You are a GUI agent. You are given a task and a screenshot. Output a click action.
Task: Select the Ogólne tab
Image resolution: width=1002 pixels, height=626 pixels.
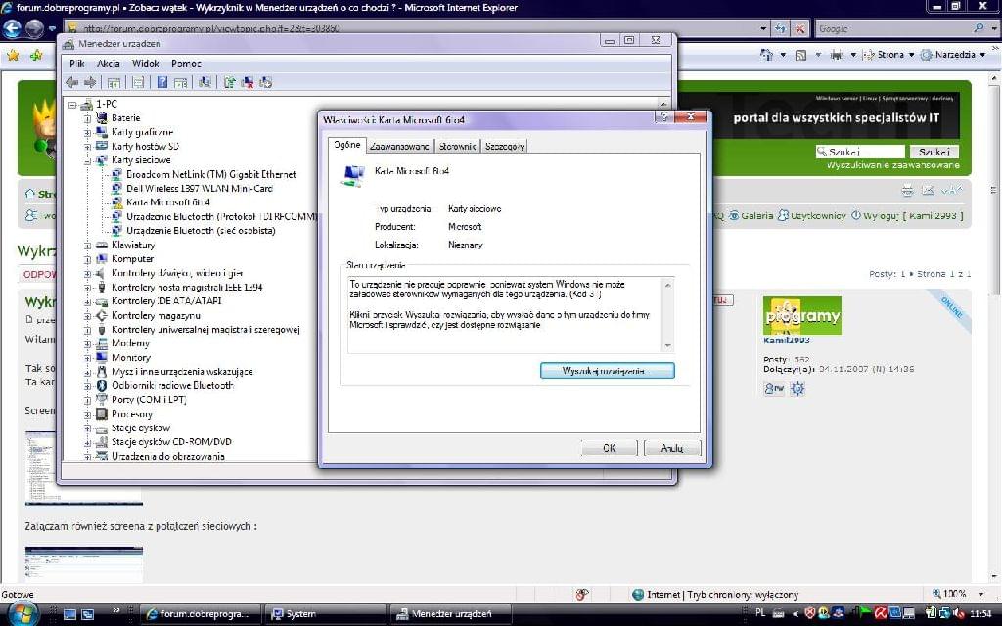click(x=347, y=145)
